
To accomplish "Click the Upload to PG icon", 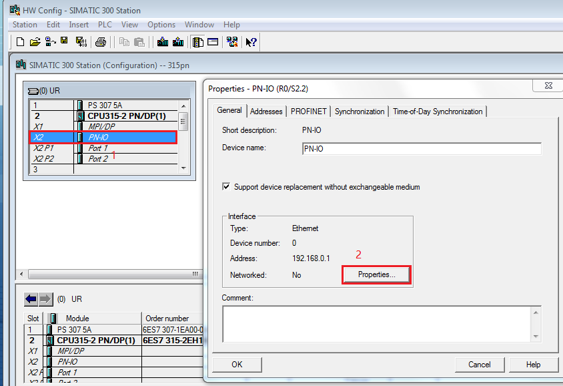I will click(x=178, y=41).
